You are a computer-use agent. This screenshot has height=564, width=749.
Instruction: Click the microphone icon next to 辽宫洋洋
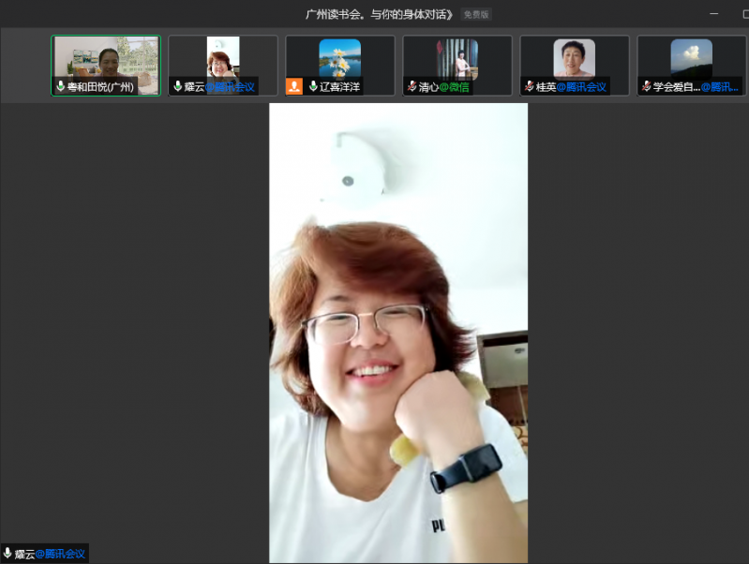click(312, 86)
